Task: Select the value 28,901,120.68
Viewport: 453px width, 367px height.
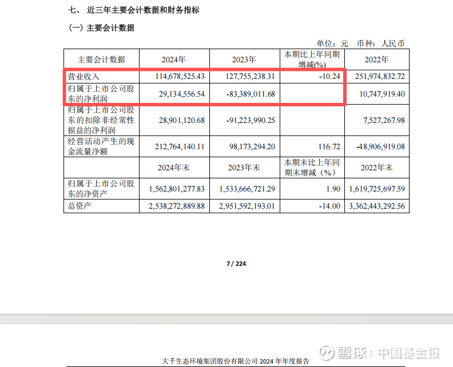Action: [182, 121]
